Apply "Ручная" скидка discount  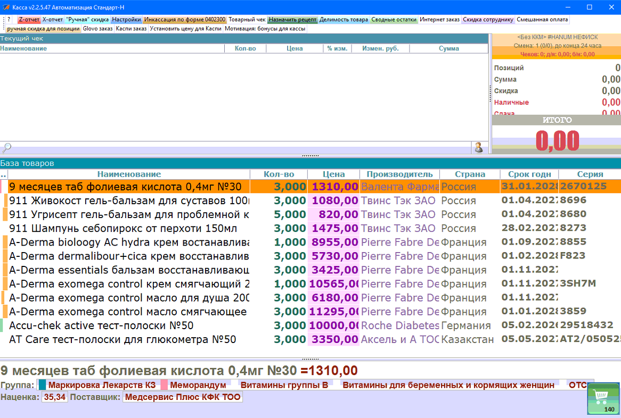click(x=87, y=19)
